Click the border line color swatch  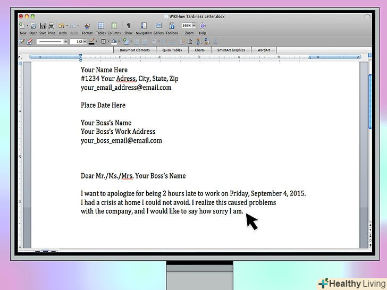tap(92, 41)
